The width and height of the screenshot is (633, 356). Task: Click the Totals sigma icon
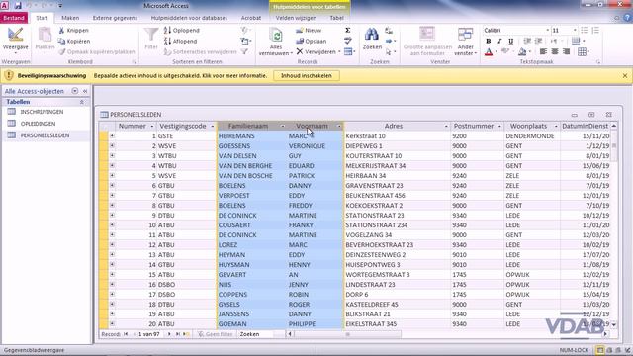[x=347, y=31]
